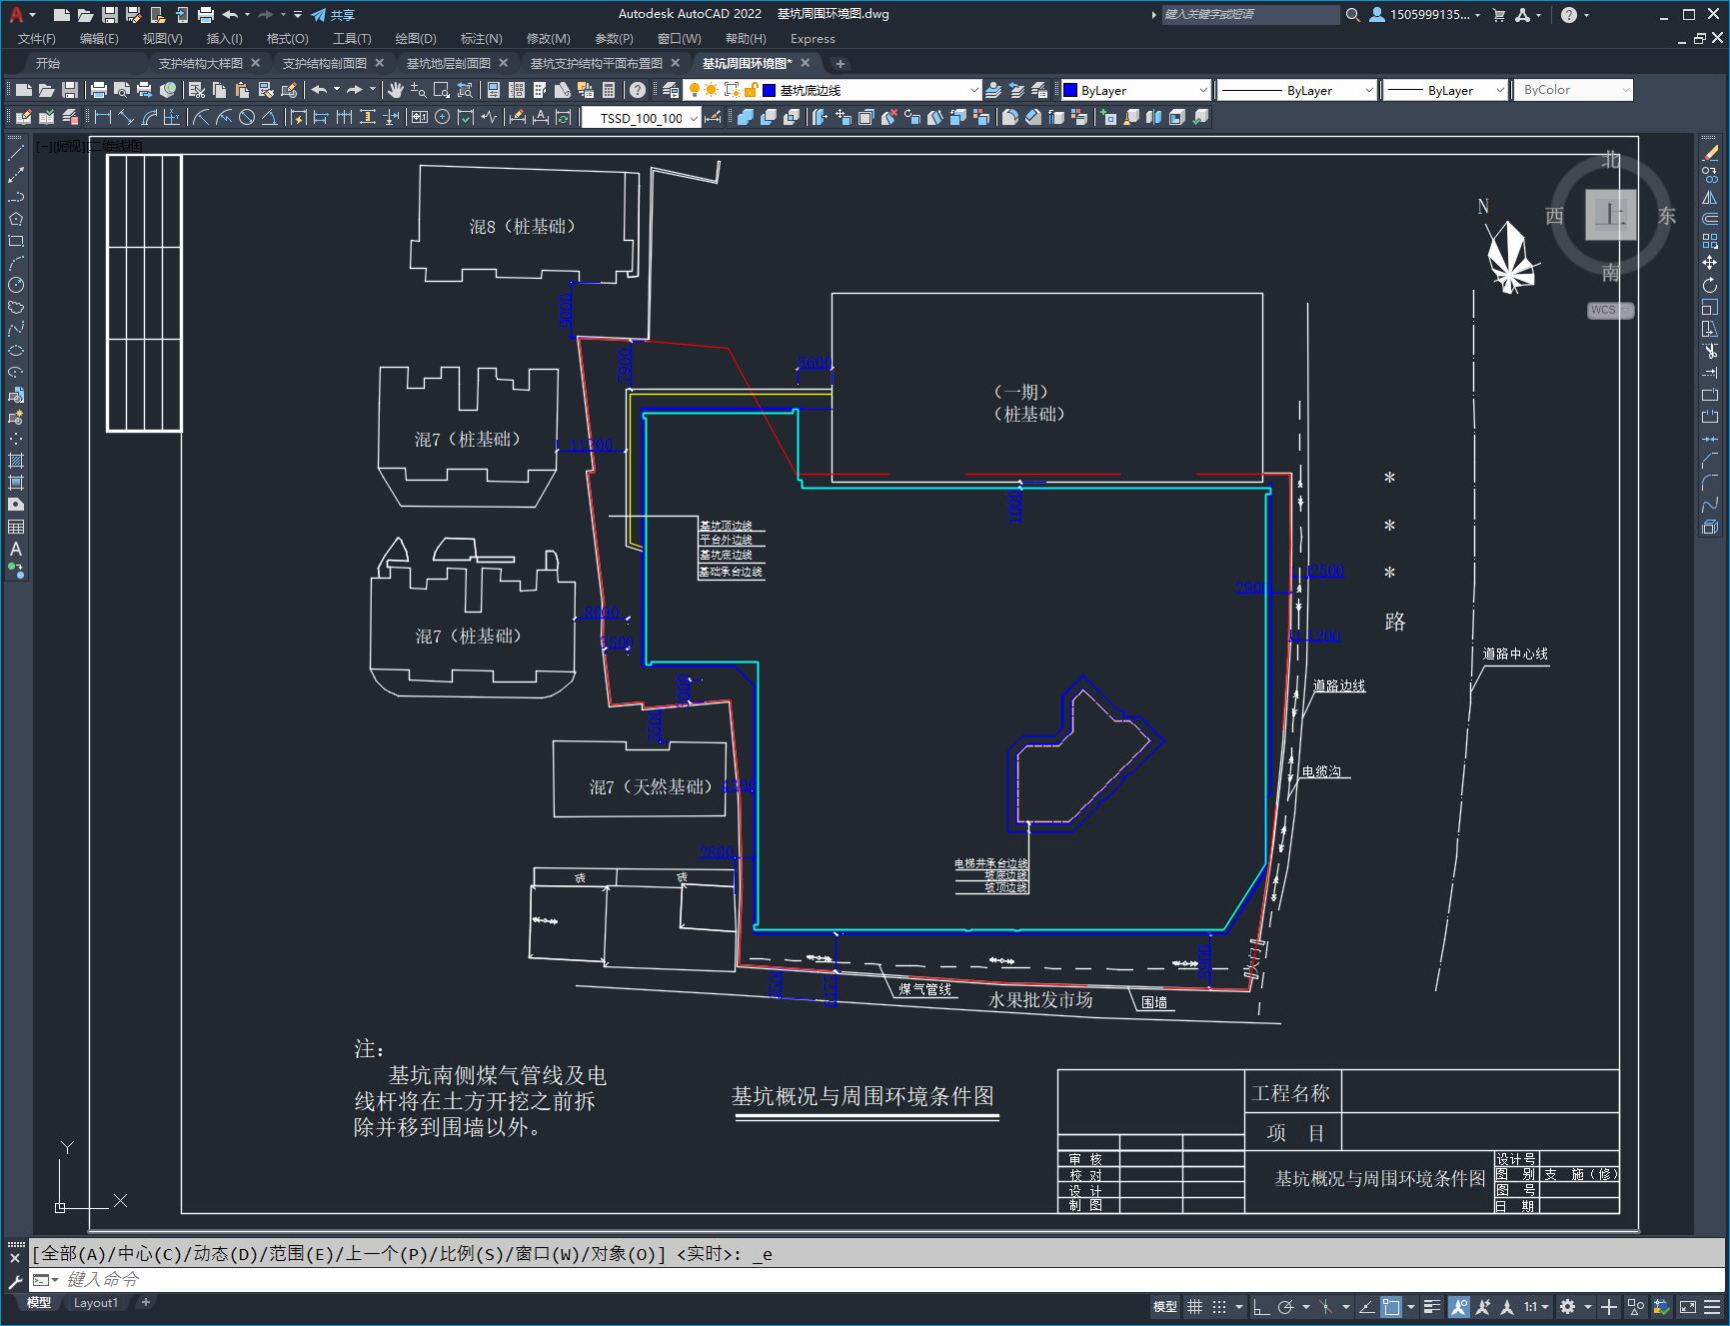Screen dimensions: 1730x1326
Task: Click the 上 face of the view cube
Action: pos(1610,215)
